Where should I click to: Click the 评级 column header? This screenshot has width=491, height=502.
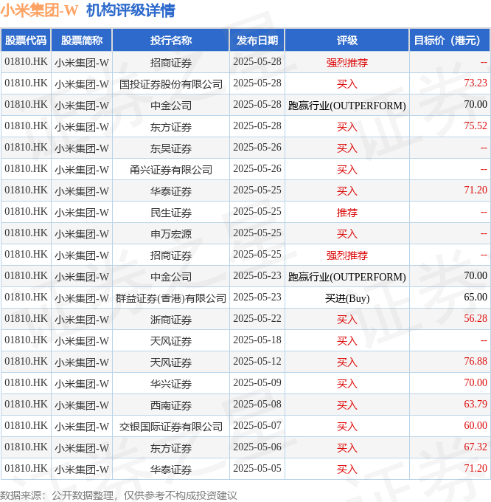[347, 41]
